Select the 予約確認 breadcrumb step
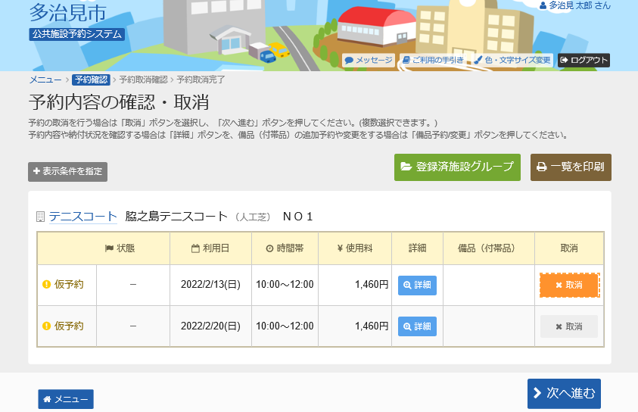 (91, 80)
